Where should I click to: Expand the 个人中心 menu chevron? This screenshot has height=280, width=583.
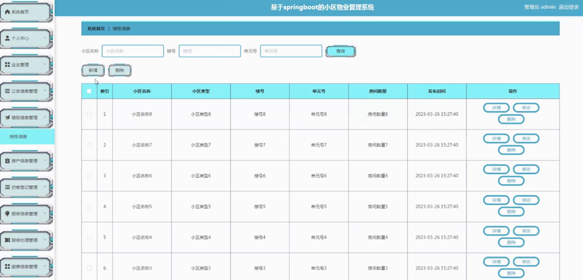pyautogui.click(x=45, y=38)
